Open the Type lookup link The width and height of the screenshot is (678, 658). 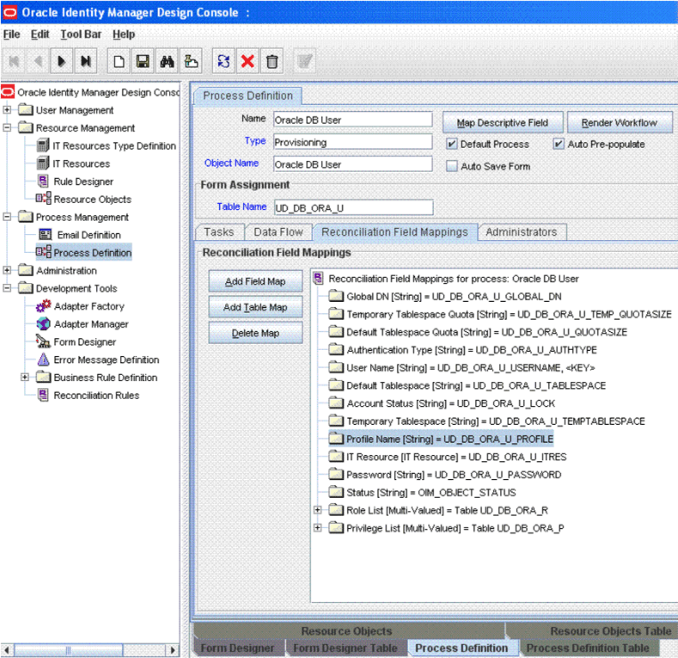[255, 141]
